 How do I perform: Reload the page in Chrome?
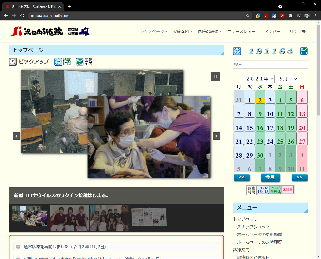[22, 16]
